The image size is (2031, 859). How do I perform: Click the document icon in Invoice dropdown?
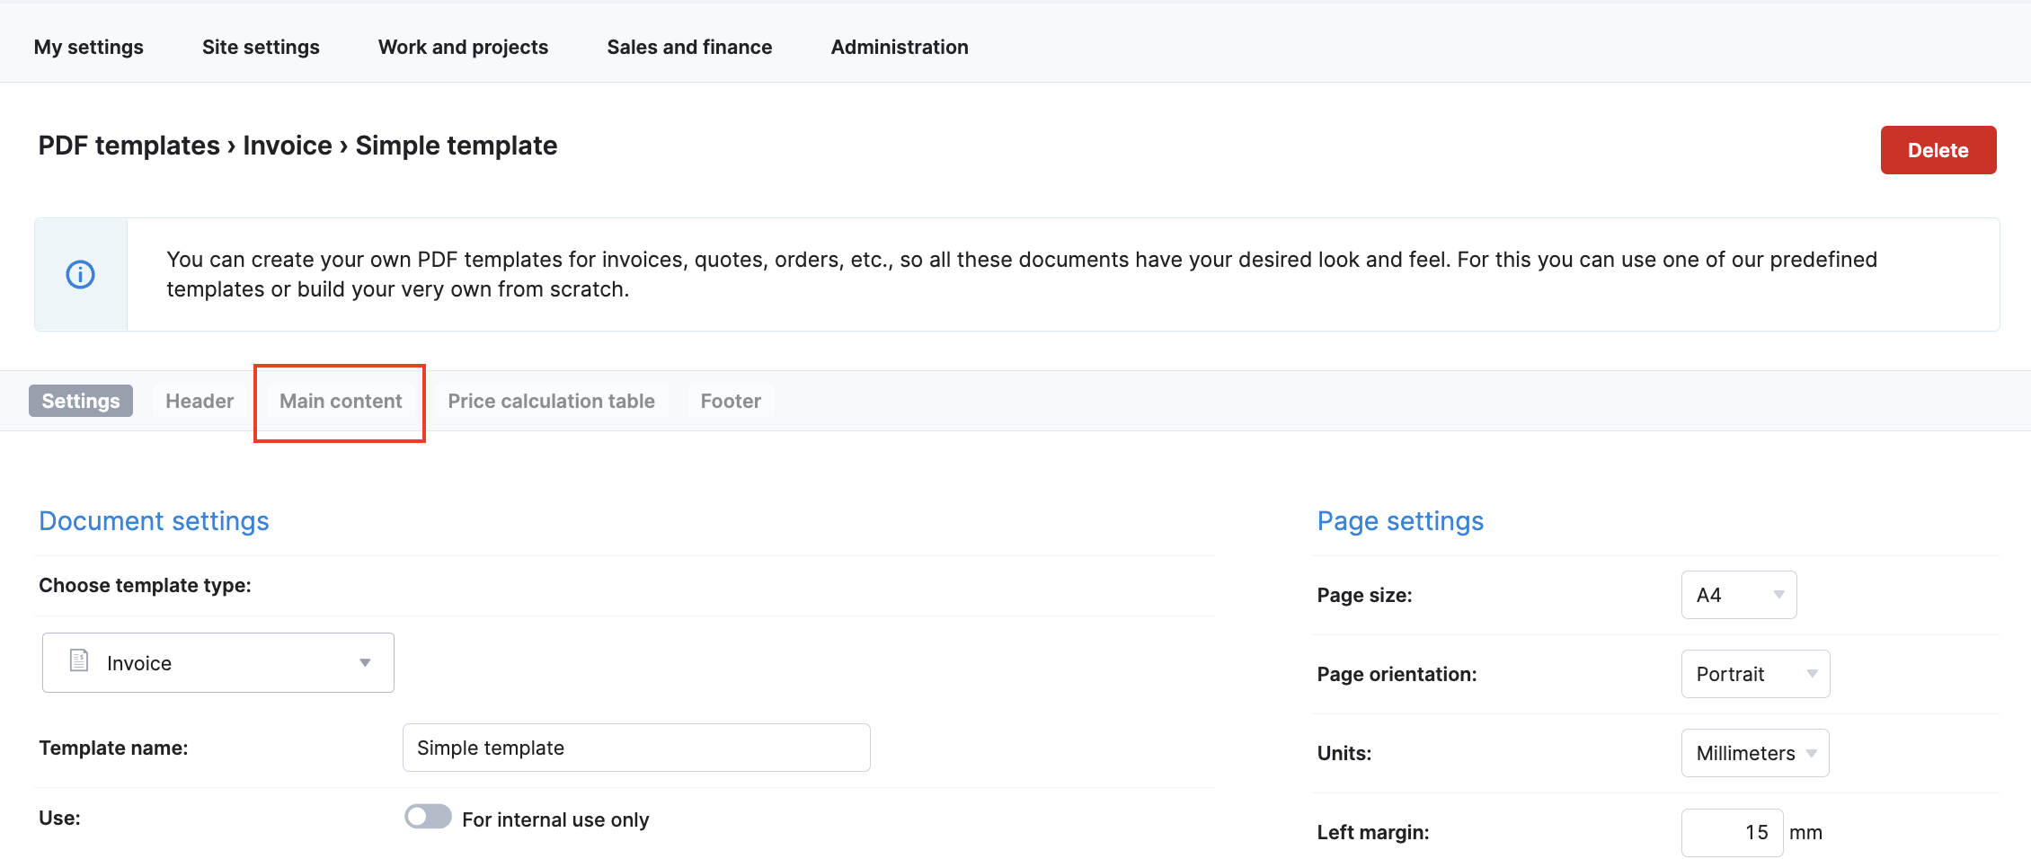[x=79, y=661]
